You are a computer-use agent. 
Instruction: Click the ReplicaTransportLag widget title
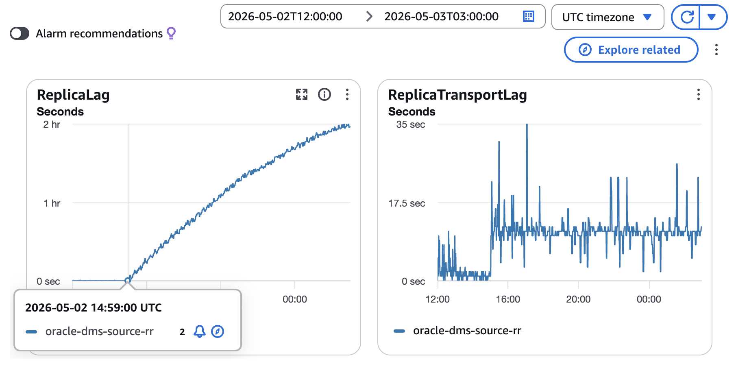click(457, 95)
